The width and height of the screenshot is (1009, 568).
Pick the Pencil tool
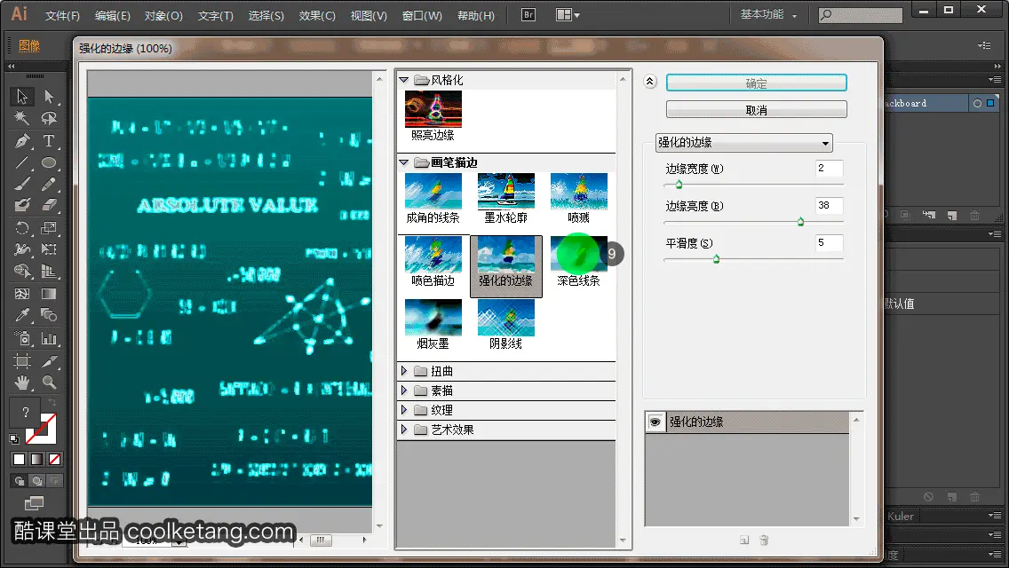pyautogui.click(x=49, y=184)
